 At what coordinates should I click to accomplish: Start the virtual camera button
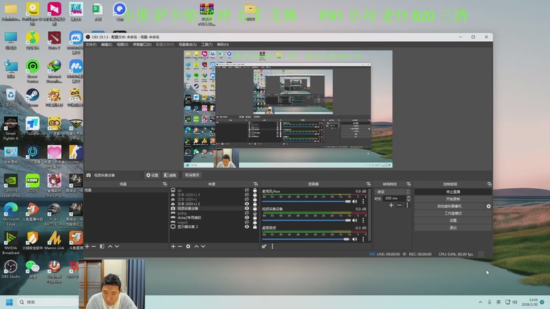(x=450, y=207)
